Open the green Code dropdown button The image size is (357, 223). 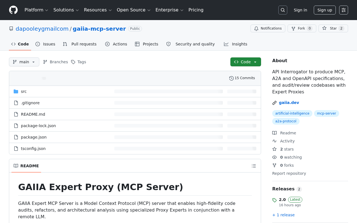[x=246, y=62]
